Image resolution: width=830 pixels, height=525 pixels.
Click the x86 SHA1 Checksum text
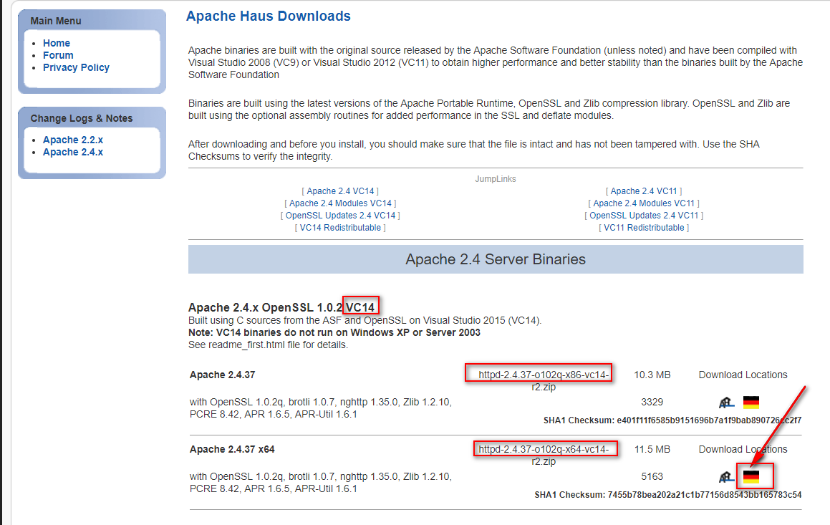(672, 420)
